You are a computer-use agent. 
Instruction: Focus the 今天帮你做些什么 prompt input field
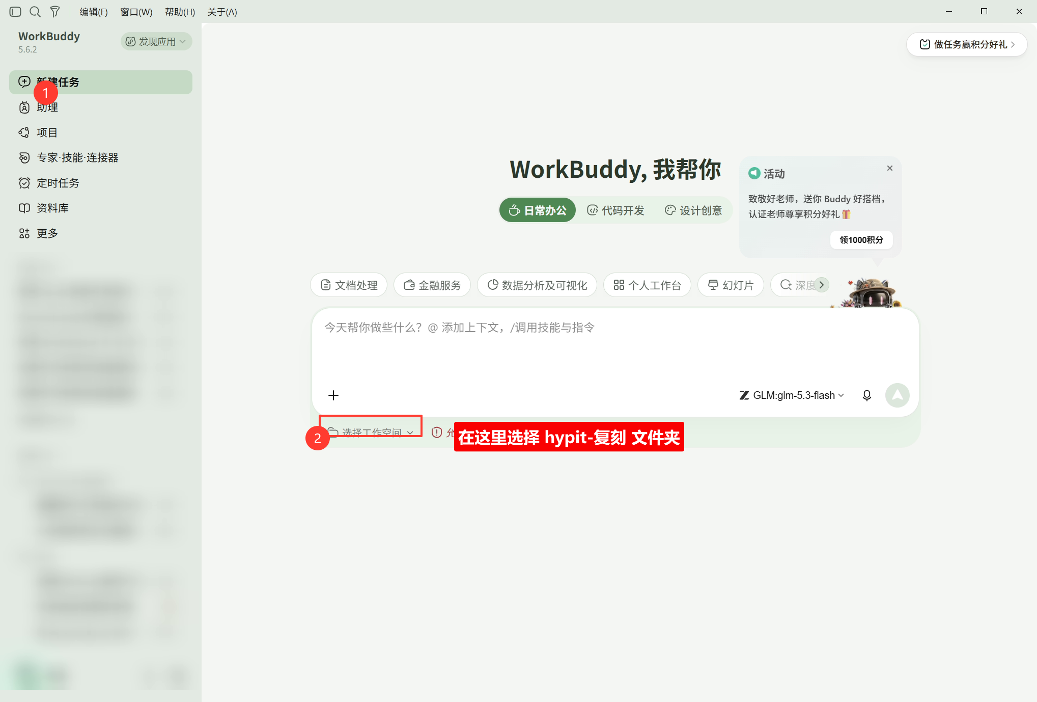click(615, 345)
